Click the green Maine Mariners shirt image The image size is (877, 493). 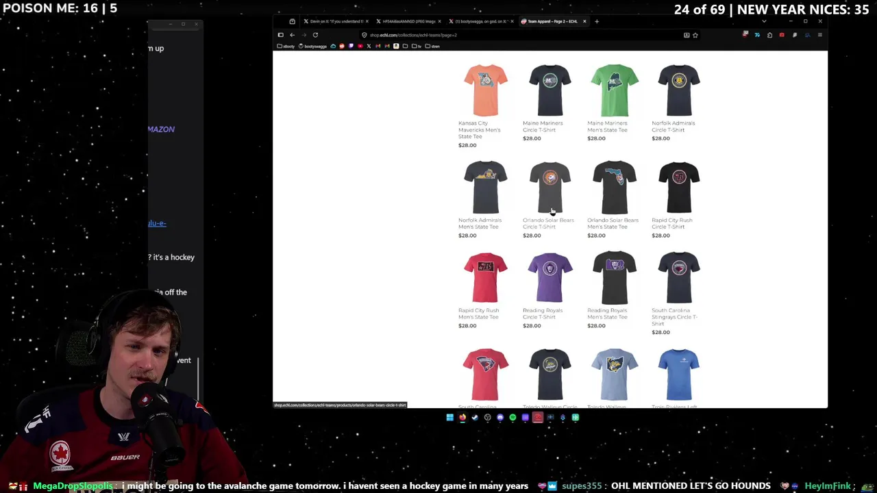point(615,90)
